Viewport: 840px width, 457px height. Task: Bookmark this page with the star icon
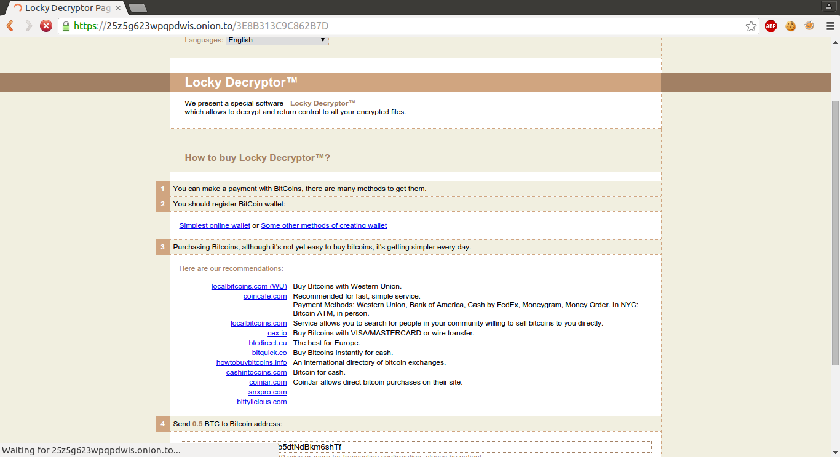pyautogui.click(x=751, y=26)
